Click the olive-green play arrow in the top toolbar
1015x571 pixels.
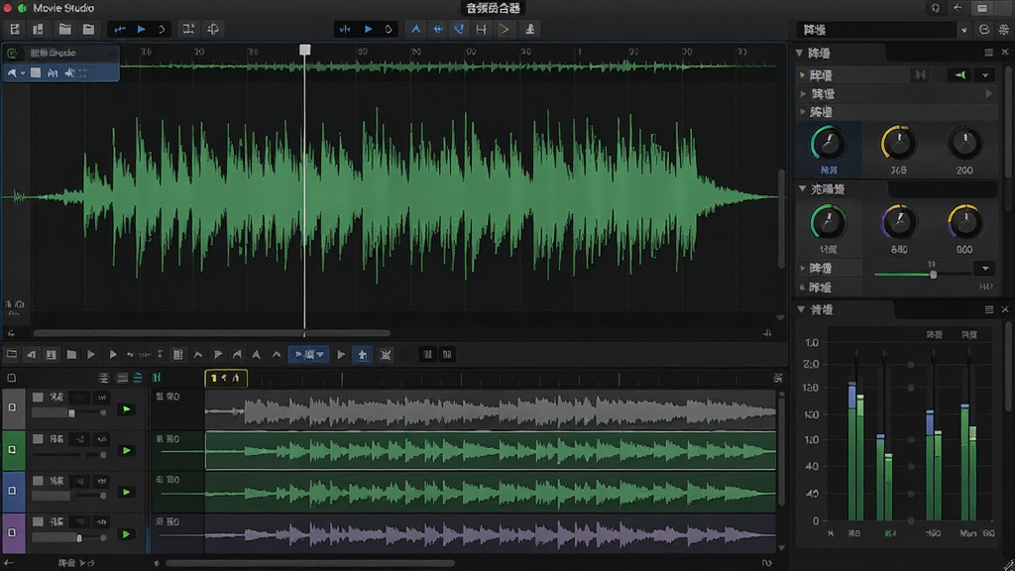click(x=505, y=29)
